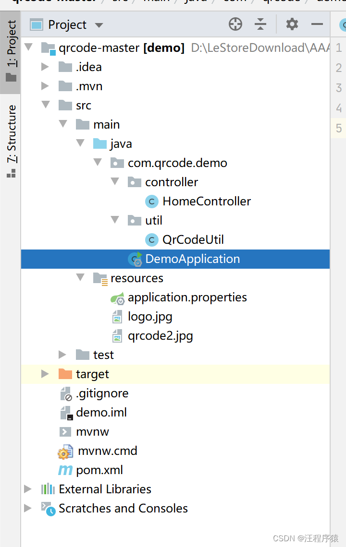Click the orange target folder icon
346x547 pixels.
tap(65, 374)
